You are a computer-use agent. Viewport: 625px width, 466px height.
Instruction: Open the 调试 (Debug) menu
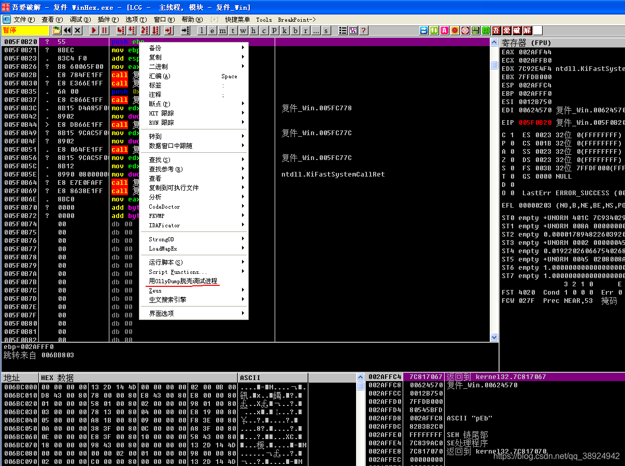tap(80, 20)
